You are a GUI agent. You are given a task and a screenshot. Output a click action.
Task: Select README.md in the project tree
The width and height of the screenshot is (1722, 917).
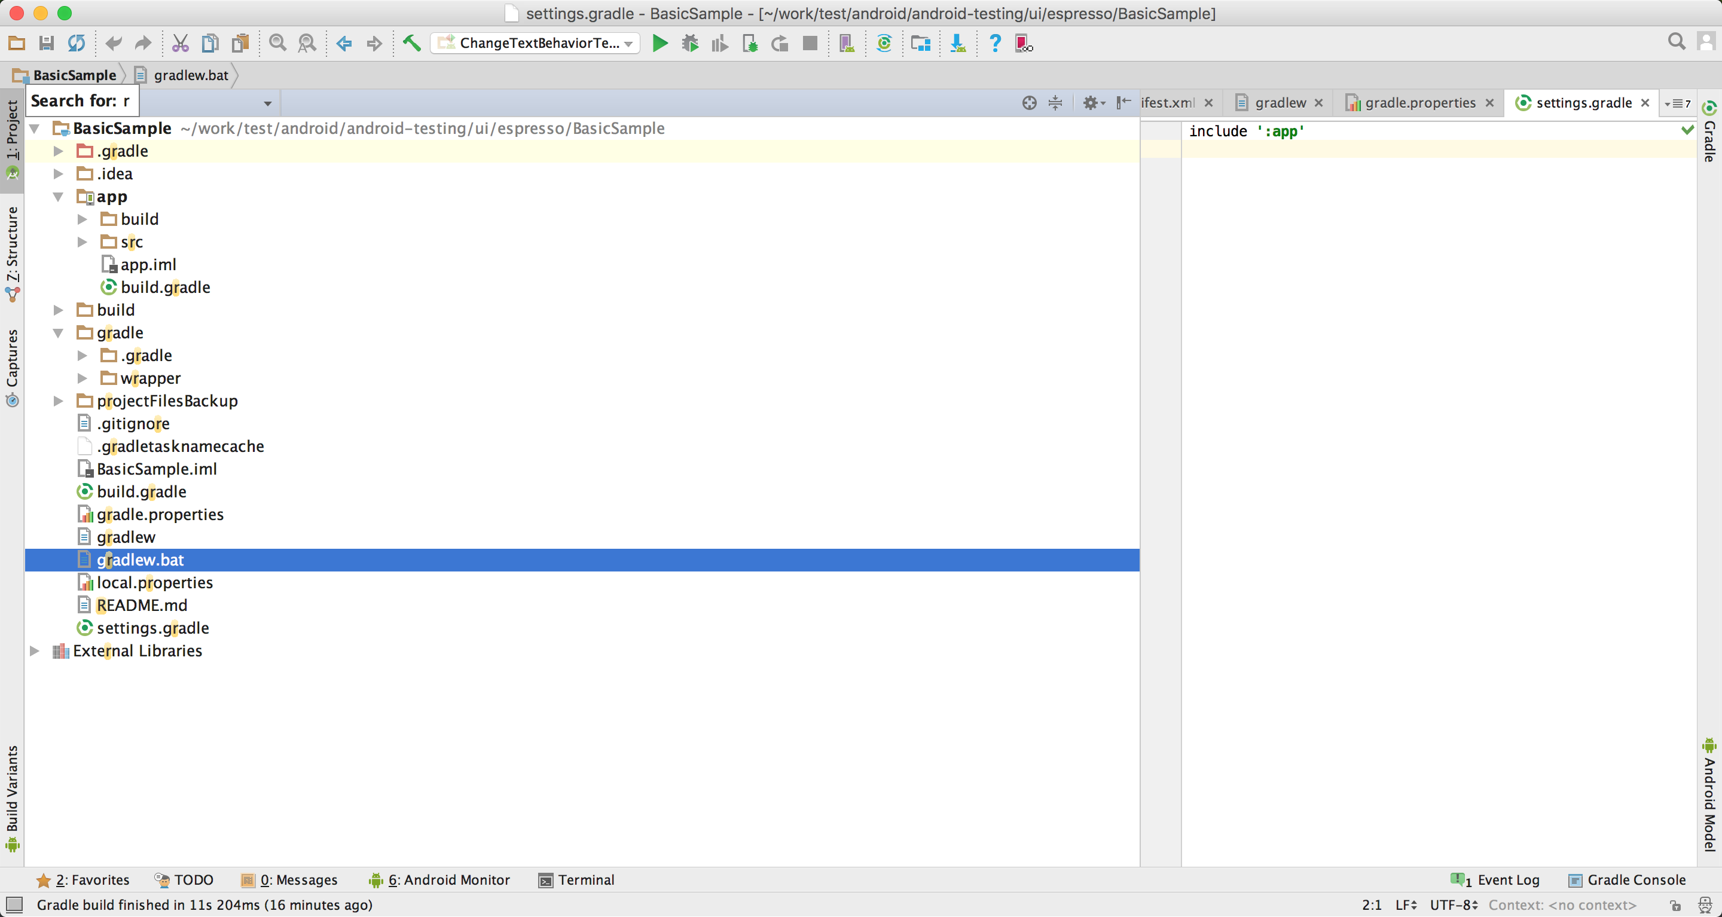coord(142,605)
